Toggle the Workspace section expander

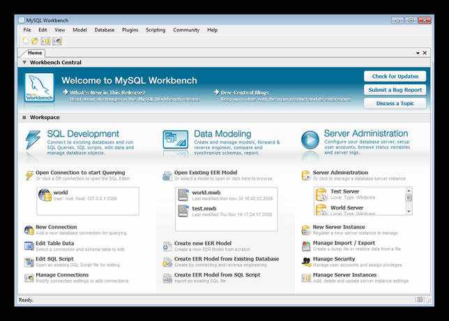click(24, 117)
